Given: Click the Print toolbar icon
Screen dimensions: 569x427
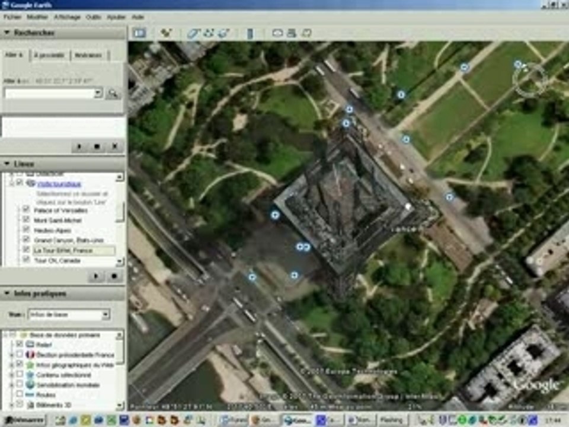Looking at the screenshot, I should coord(292,33).
